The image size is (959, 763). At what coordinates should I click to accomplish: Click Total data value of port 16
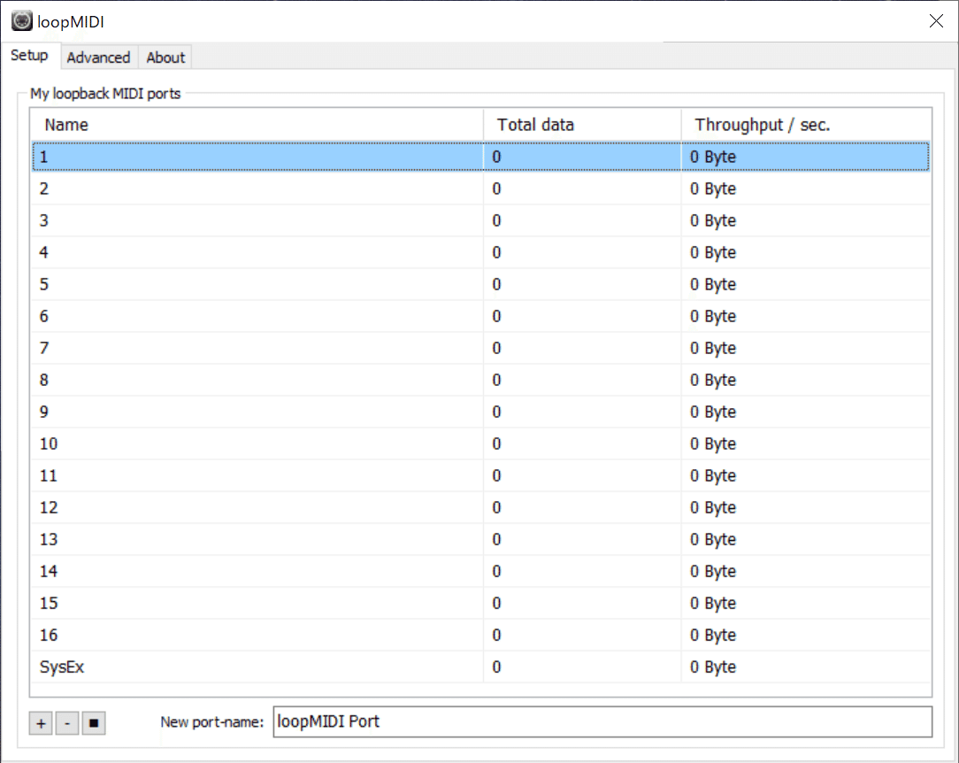496,635
